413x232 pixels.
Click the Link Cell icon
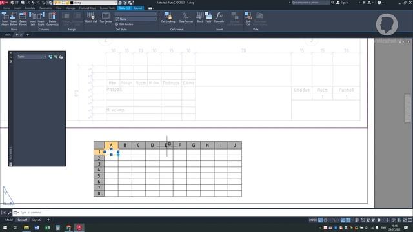248,19
